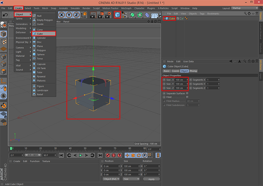
Task: Click Render to Picture Viewer icon
Action: [100, 15]
